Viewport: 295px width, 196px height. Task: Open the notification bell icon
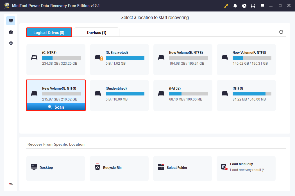click(235, 6)
